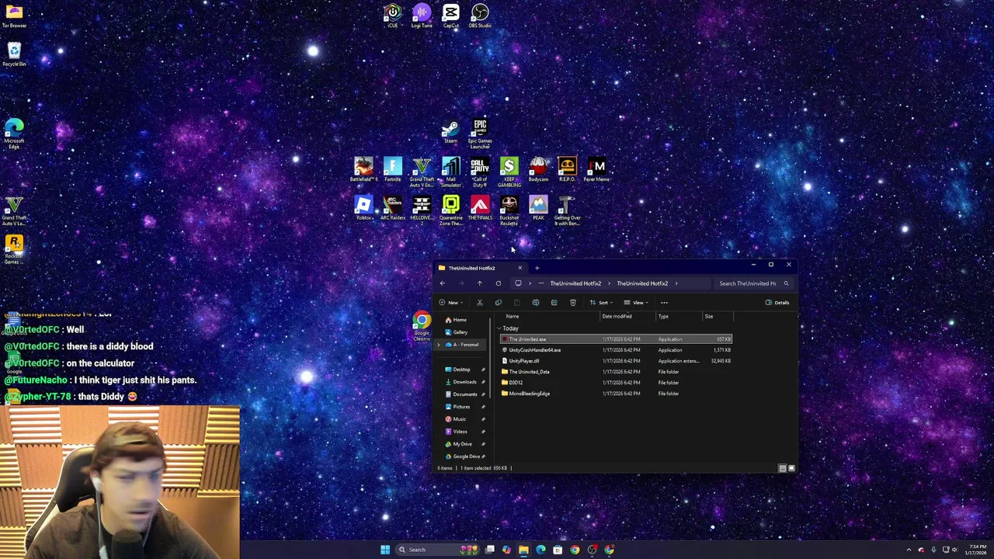The height and width of the screenshot is (559, 994).
Task: Select the Mall Simulator desktop icon
Action: [x=451, y=172]
